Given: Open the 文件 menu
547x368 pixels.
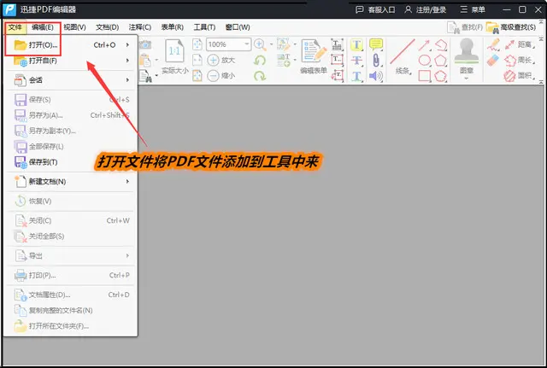Looking at the screenshot, I should click(x=15, y=27).
